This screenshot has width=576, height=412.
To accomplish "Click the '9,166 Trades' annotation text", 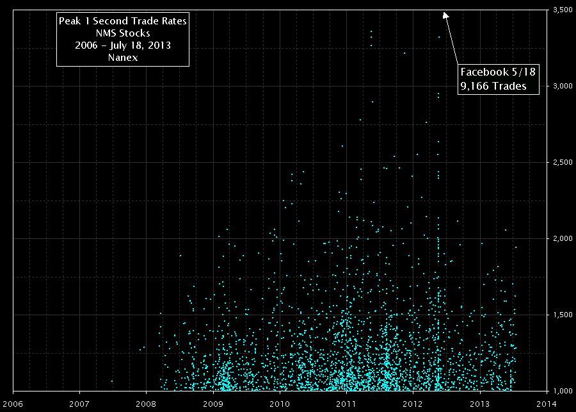I will [x=493, y=86].
